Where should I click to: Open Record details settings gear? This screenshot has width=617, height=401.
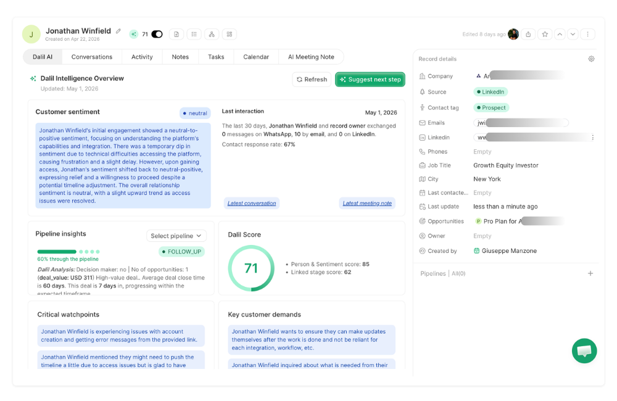click(x=591, y=59)
